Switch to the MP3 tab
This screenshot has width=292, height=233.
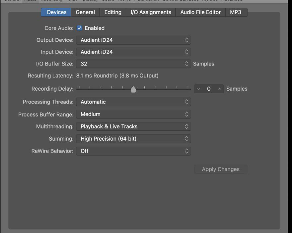[236, 12]
